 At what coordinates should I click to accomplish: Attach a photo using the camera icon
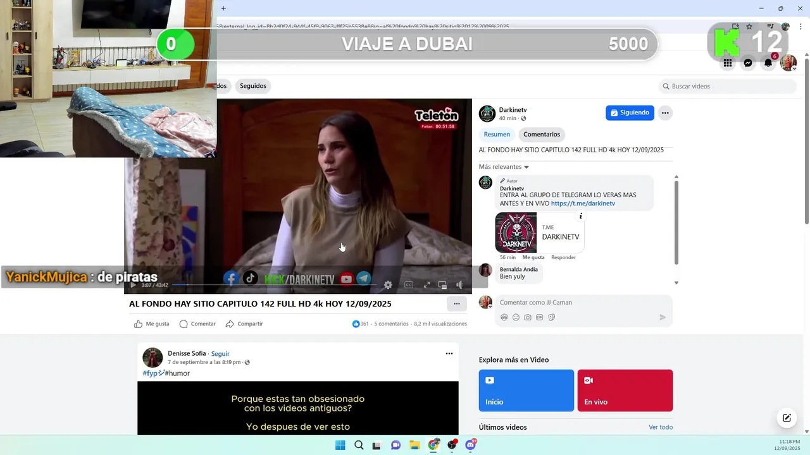coord(528,317)
